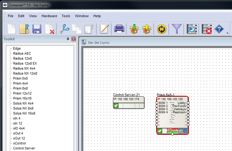
Task: Open the Tools menu
Action: [x=66, y=16]
